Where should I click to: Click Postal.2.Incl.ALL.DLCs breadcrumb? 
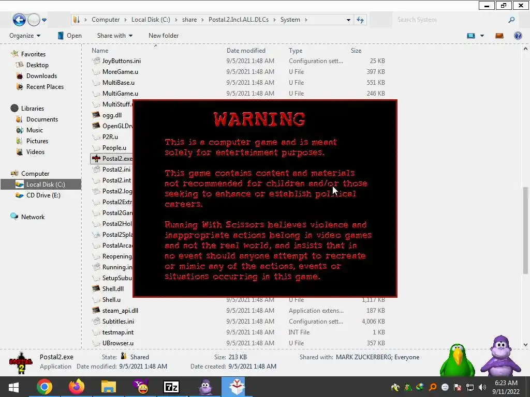[x=239, y=20]
